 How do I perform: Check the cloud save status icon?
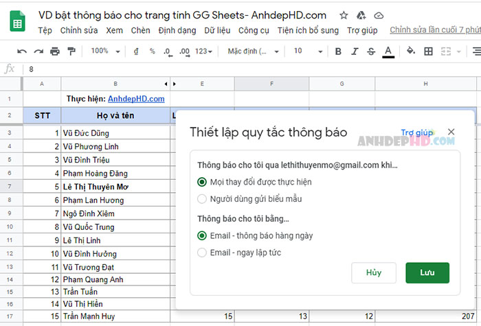coord(379,15)
